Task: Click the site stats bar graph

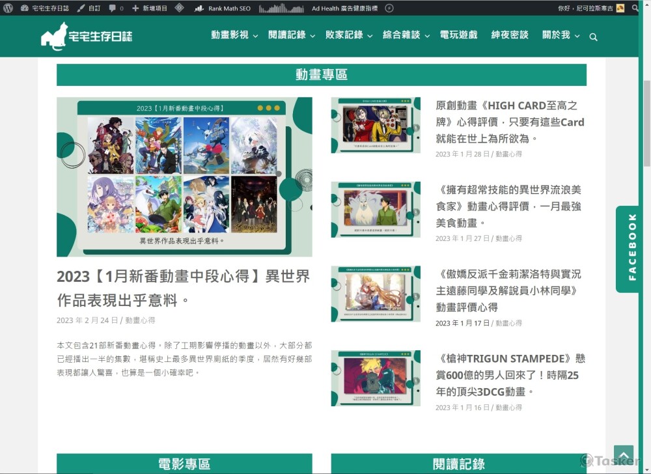Action: pyautogui.click(x=281, y=8)
